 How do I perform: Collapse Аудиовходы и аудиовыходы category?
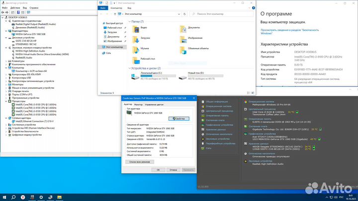coord(6,21)
